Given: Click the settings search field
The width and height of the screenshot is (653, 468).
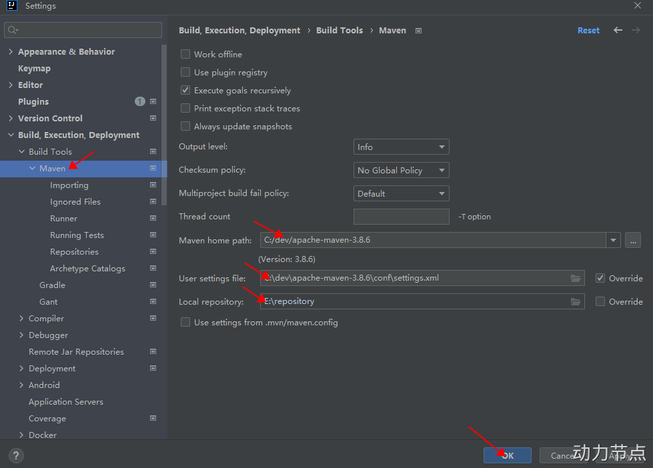Looking at the screenshot, I should [83, 30].
